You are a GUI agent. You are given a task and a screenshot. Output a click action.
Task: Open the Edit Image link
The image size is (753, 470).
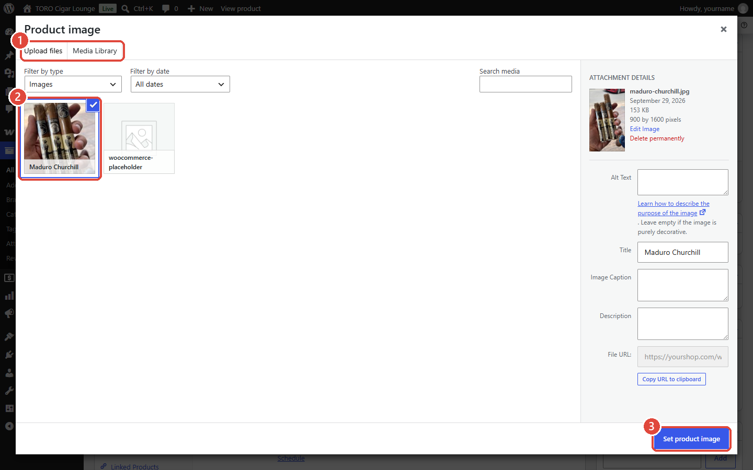(x=644, y=129)
